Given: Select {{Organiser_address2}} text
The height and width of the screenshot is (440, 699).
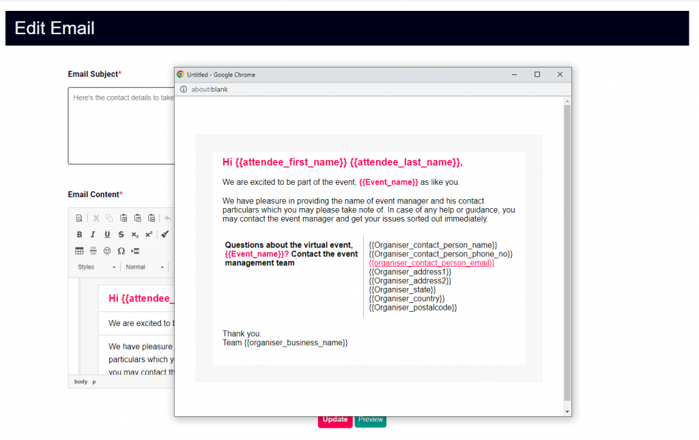Looking at the screenshot, I should coord(410,280).
